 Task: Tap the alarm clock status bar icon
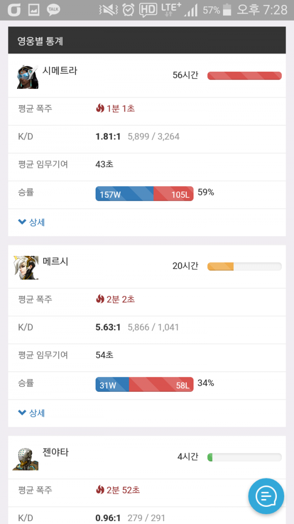point(128,10)
